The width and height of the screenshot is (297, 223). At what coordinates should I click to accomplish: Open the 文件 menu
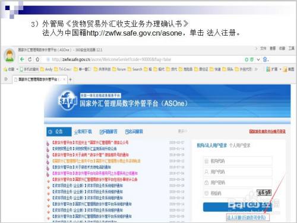[263, 48]
